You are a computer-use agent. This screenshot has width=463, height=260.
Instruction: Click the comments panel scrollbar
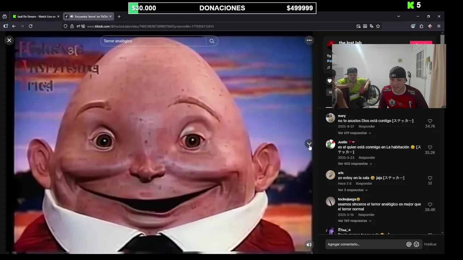tap(442, 39)
